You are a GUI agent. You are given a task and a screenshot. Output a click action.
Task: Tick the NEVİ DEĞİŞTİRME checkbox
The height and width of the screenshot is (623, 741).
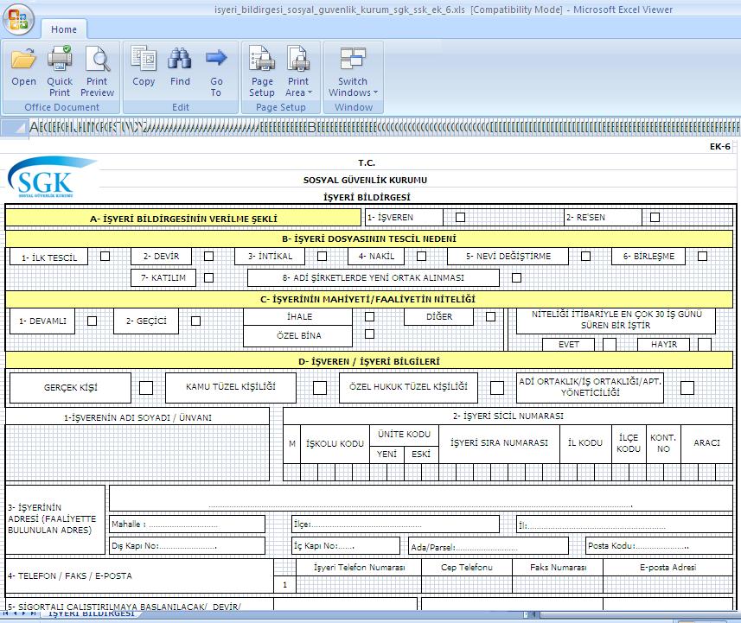pyautogui.click(x=586, y=256)
